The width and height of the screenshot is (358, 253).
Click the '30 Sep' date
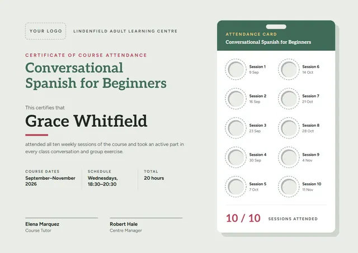coord(255,160)
